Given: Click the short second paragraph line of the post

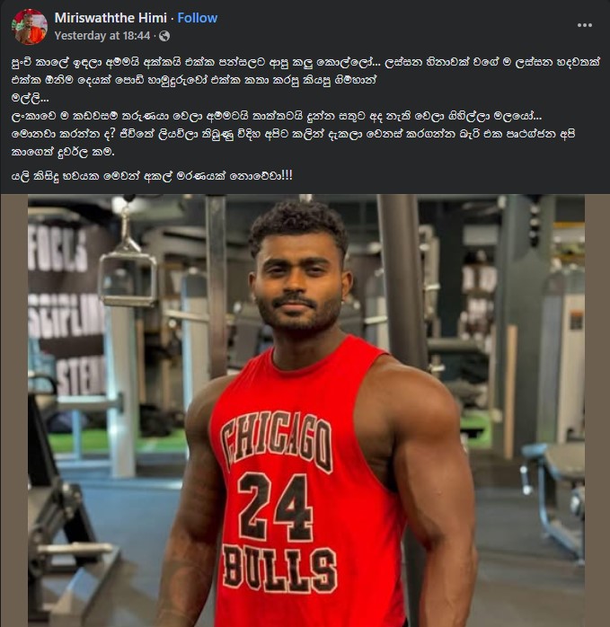Looking at the screenshot, I should (x=30, y=99).
